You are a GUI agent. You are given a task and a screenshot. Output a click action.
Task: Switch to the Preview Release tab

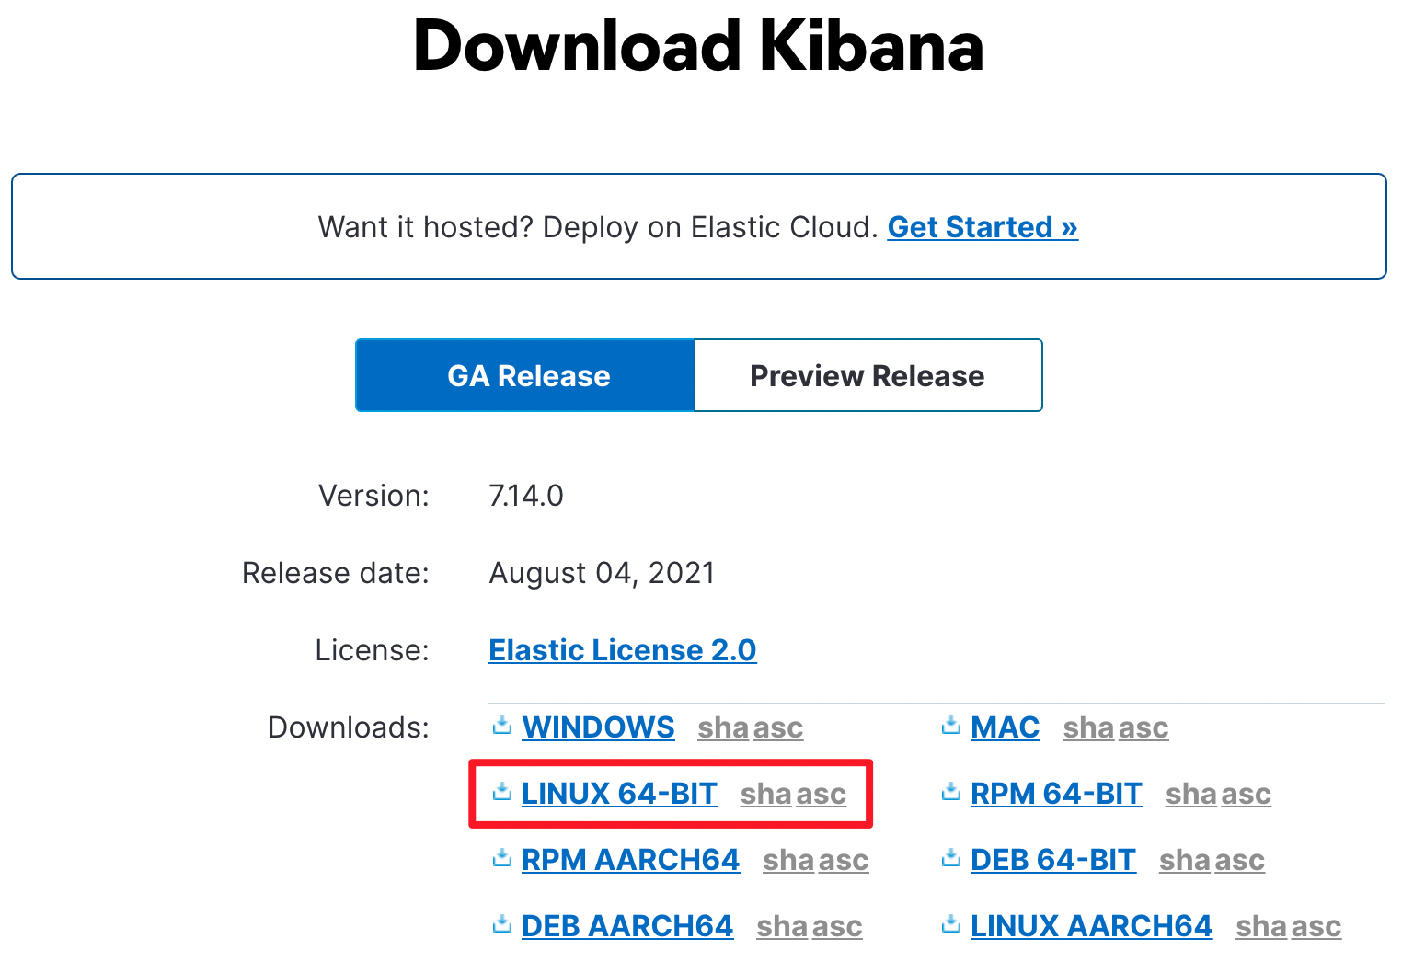tap(867, 375)
